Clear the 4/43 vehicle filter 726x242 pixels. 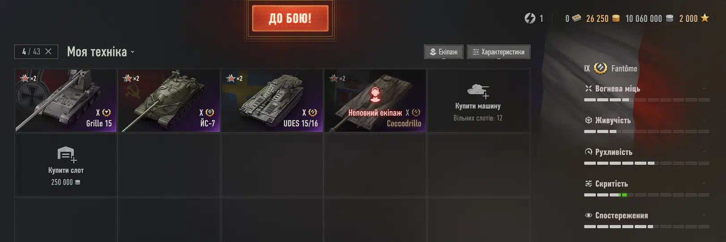point(48,51)
